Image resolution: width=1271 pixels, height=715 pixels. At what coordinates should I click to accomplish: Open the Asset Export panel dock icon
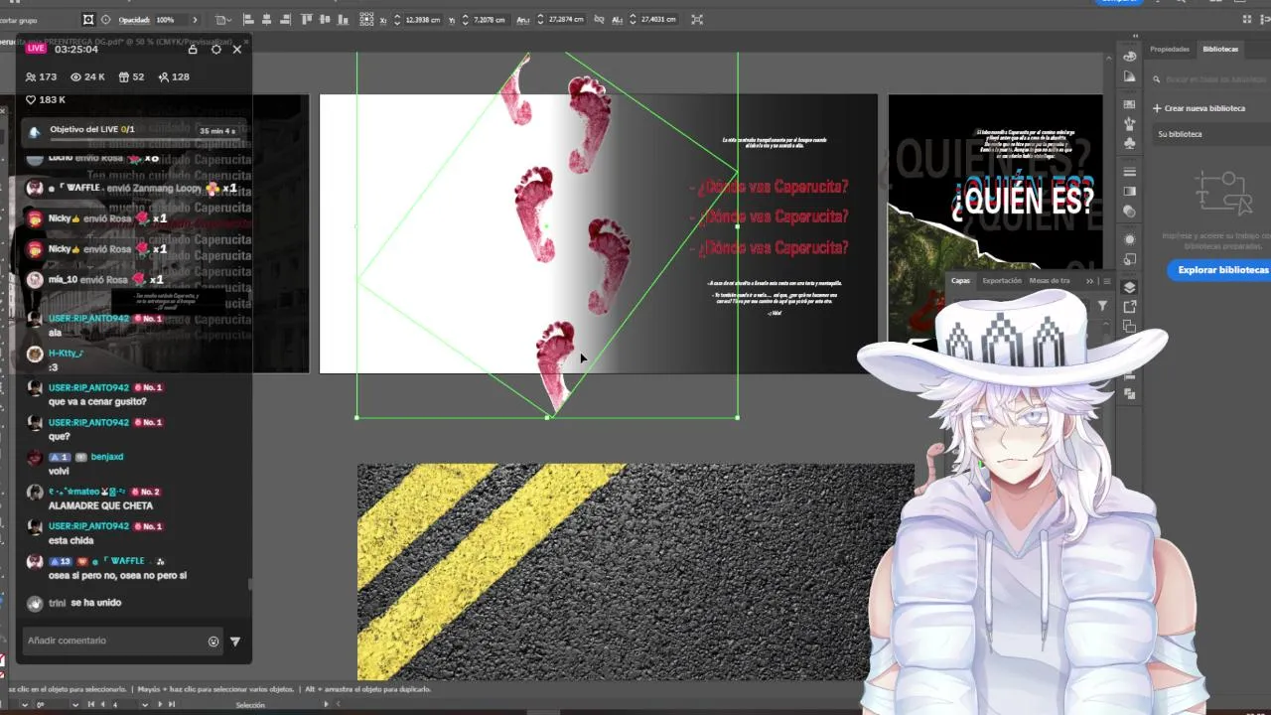[x=1130, y=307]
